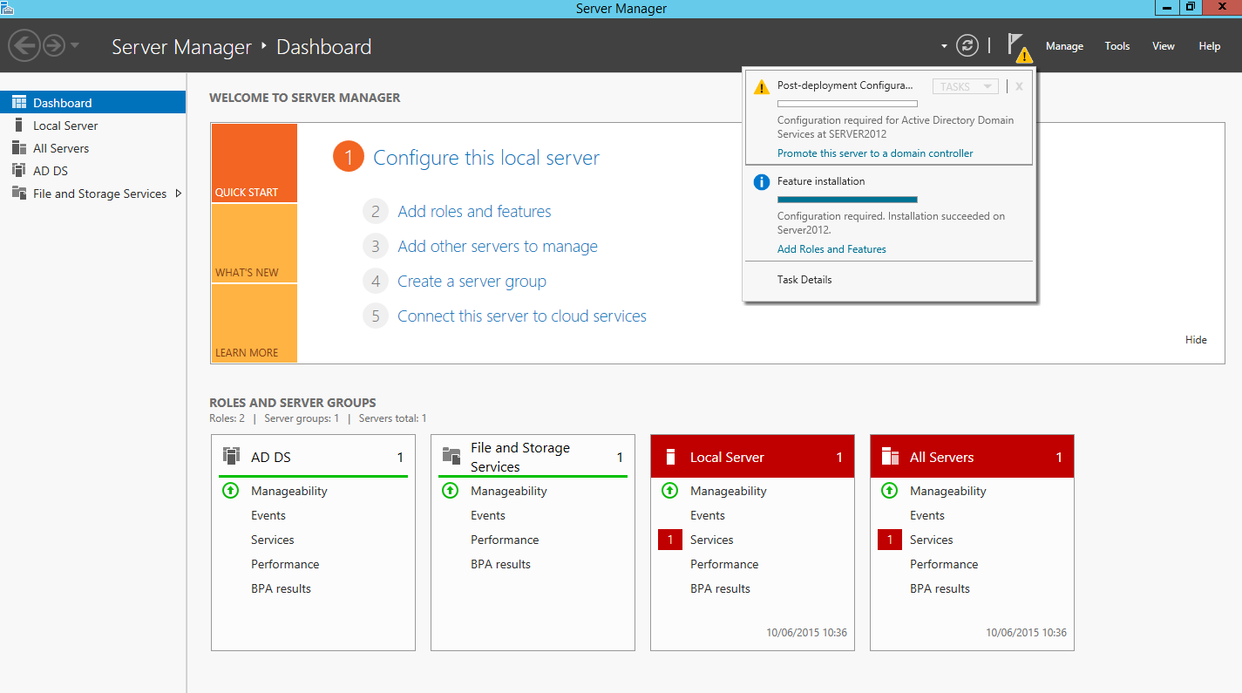Click the Feature installation progress bar

[847, 200]
